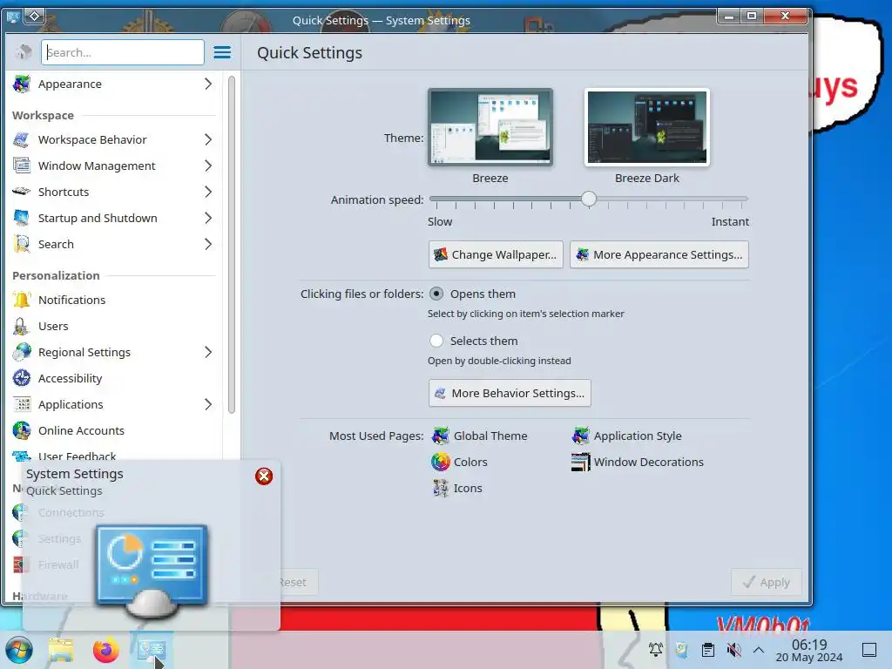Launch the file manager from taskbar
The height and width of the screenshot is (669, 892).
point(61,650)
